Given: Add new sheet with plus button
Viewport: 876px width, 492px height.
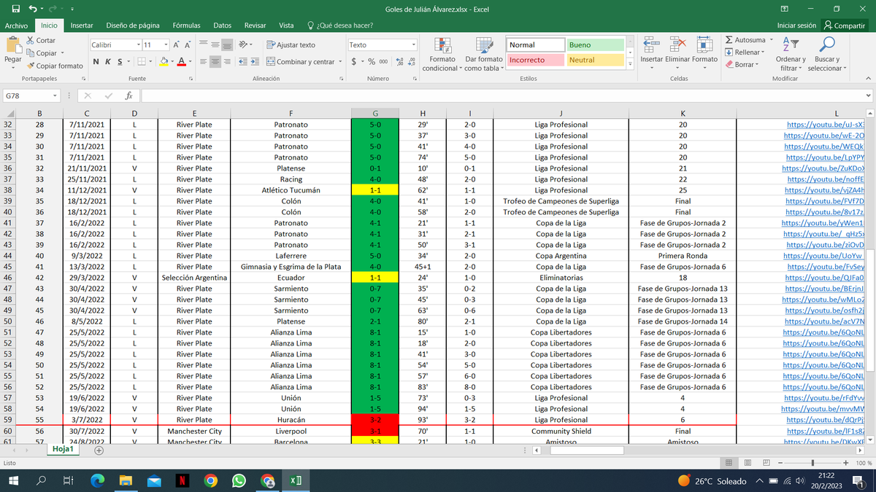Looking at the screenshot, I should tap(99, 450).
